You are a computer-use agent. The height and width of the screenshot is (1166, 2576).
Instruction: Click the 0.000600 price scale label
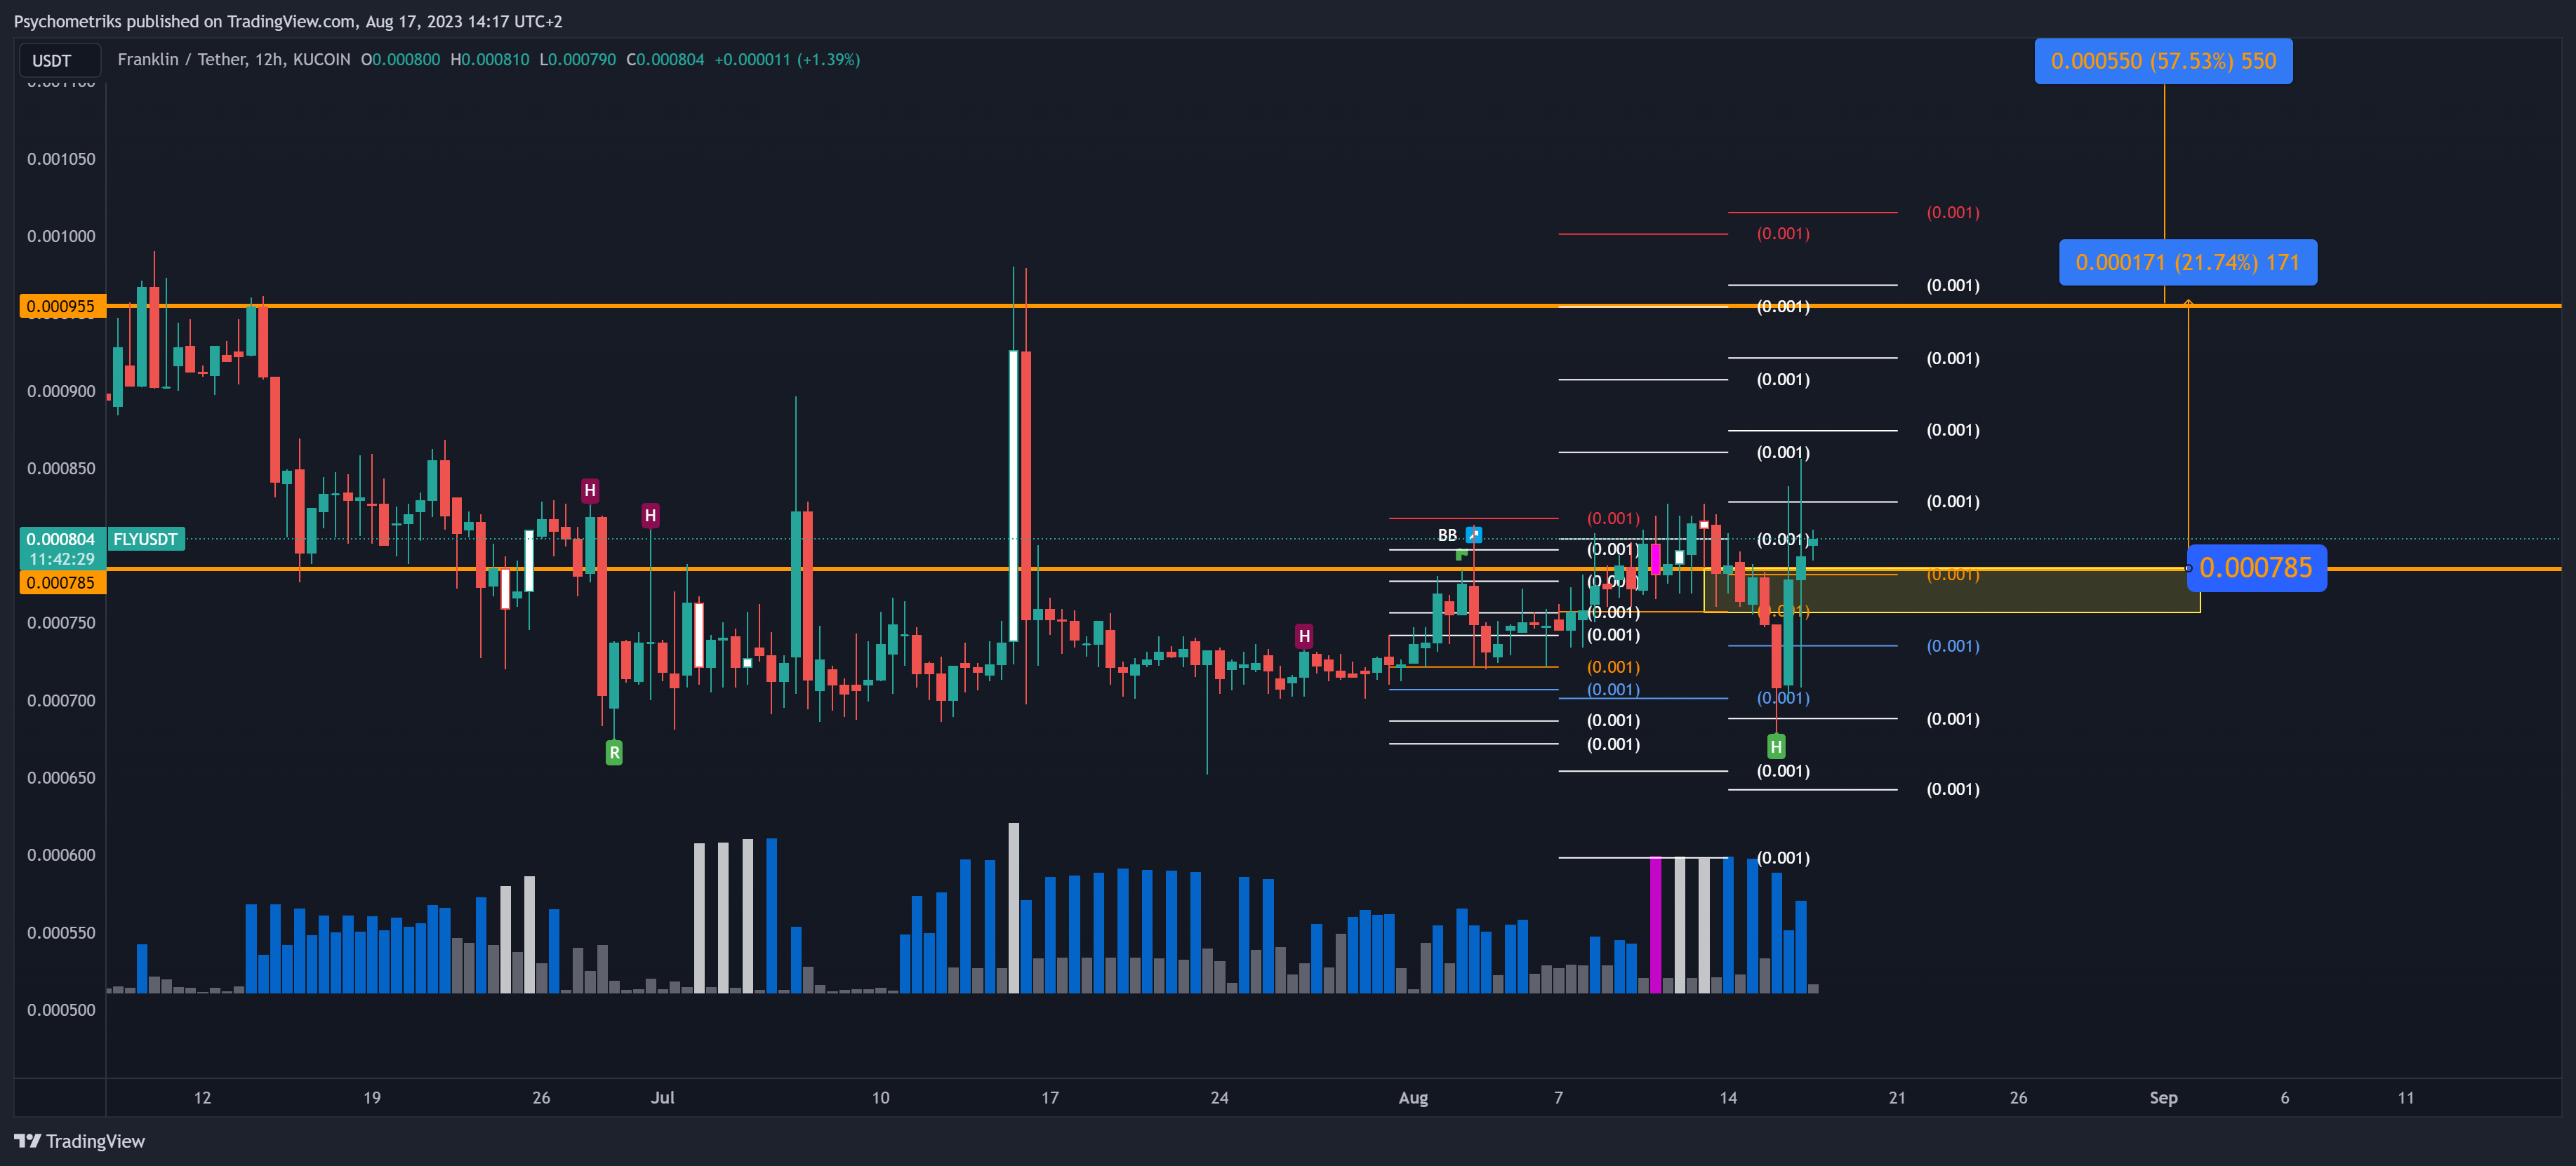pos(61,855)
